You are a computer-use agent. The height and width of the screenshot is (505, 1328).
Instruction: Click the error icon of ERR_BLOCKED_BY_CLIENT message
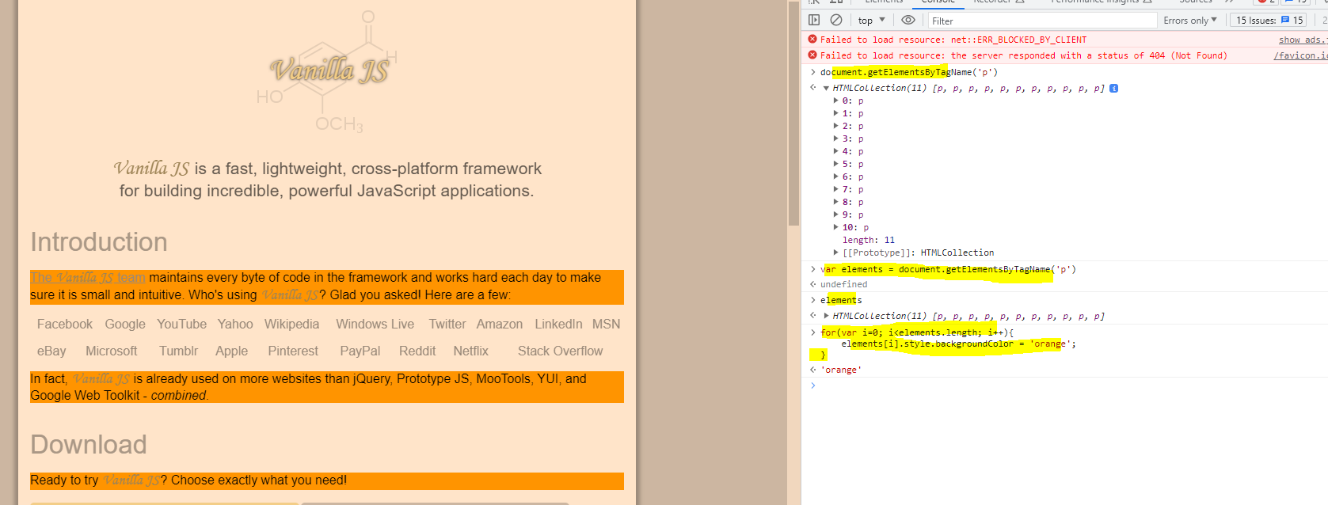812,39
